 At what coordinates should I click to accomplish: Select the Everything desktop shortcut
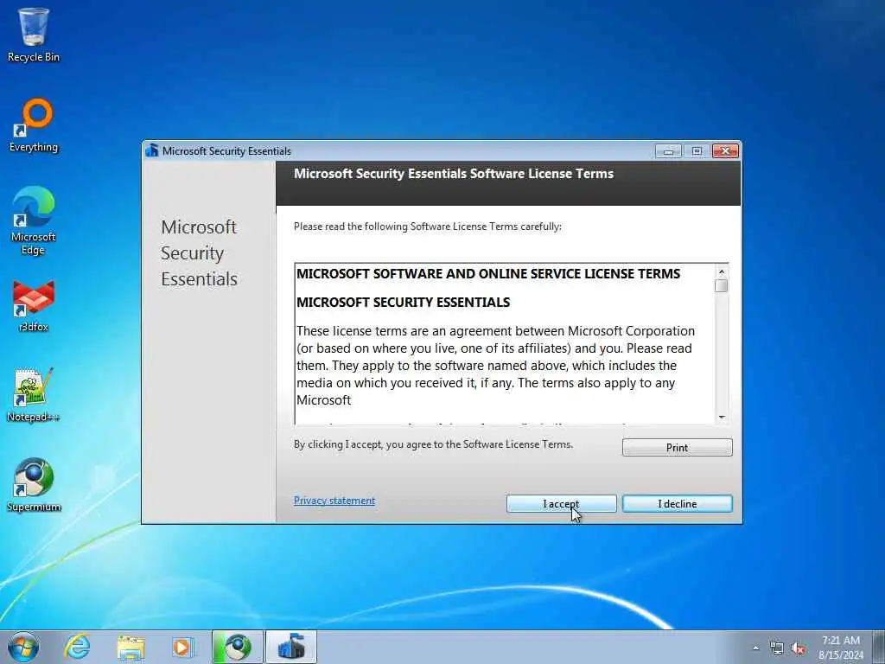[34, 125]
